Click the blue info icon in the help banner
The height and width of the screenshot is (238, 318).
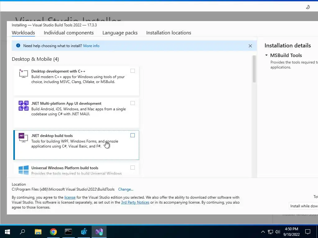point(18,46)
